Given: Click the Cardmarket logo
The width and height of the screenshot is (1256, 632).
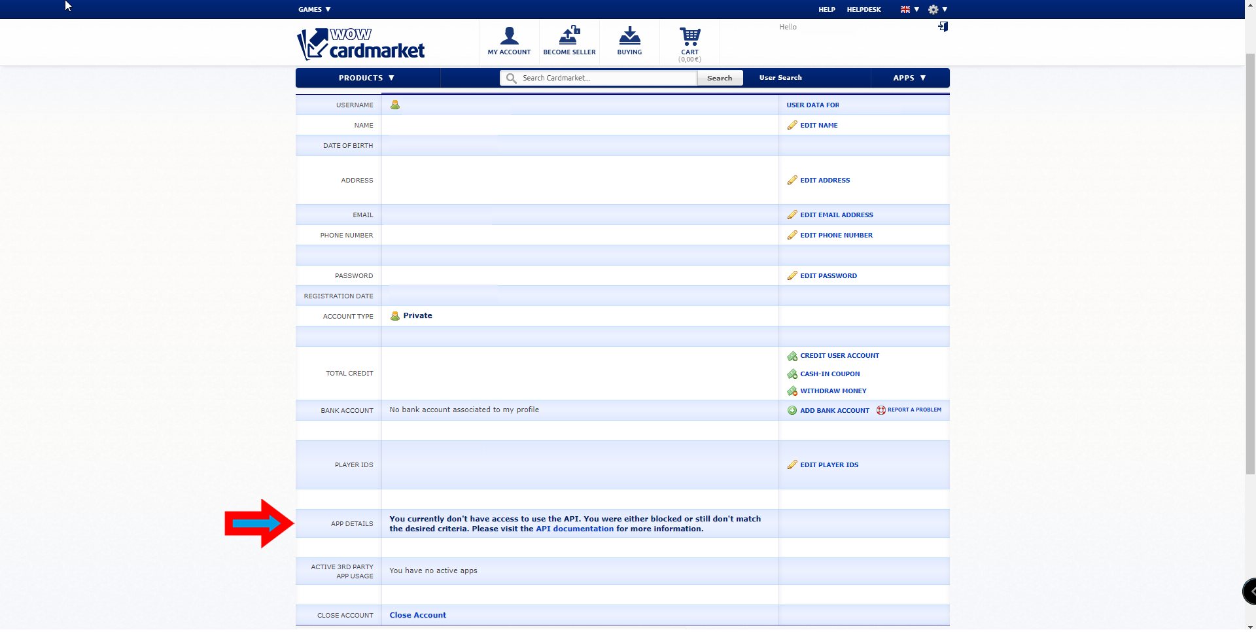Looking at the screenshot, I should (x=361, y=44).
